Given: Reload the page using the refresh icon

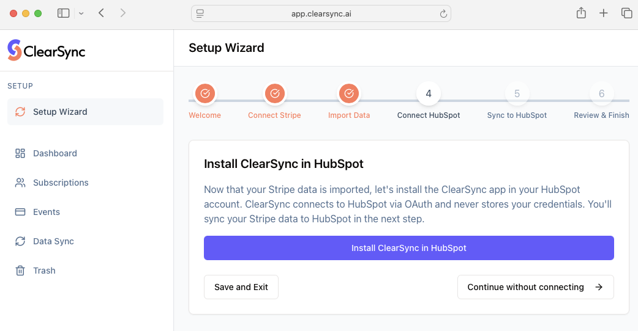Looking at the screenshot, I should point(443,13).
